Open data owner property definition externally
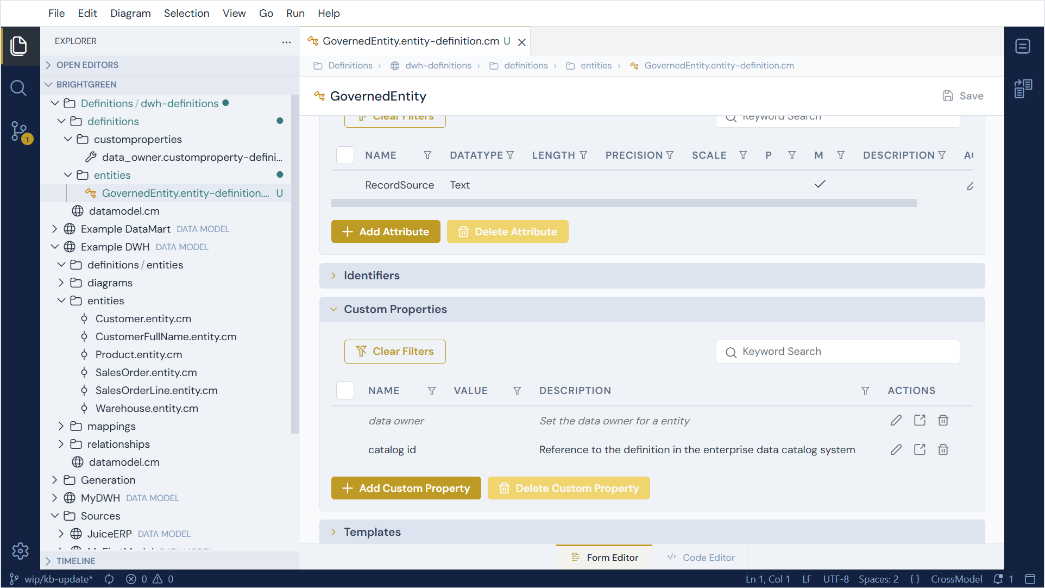Viewport: 1045px width, 588px height. (920, 420)
